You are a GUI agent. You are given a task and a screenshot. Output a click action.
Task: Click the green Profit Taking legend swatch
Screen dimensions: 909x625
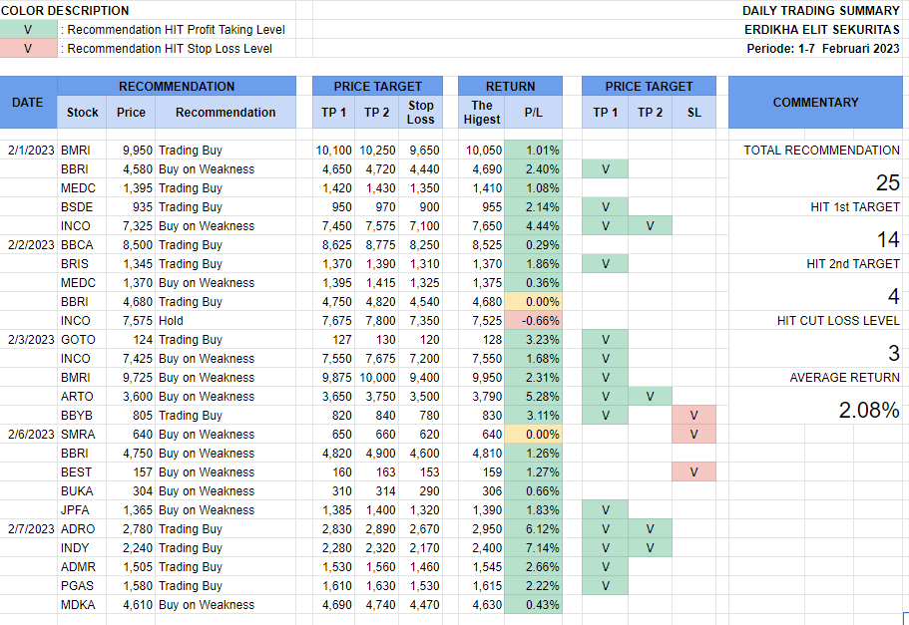click(28, 30)
